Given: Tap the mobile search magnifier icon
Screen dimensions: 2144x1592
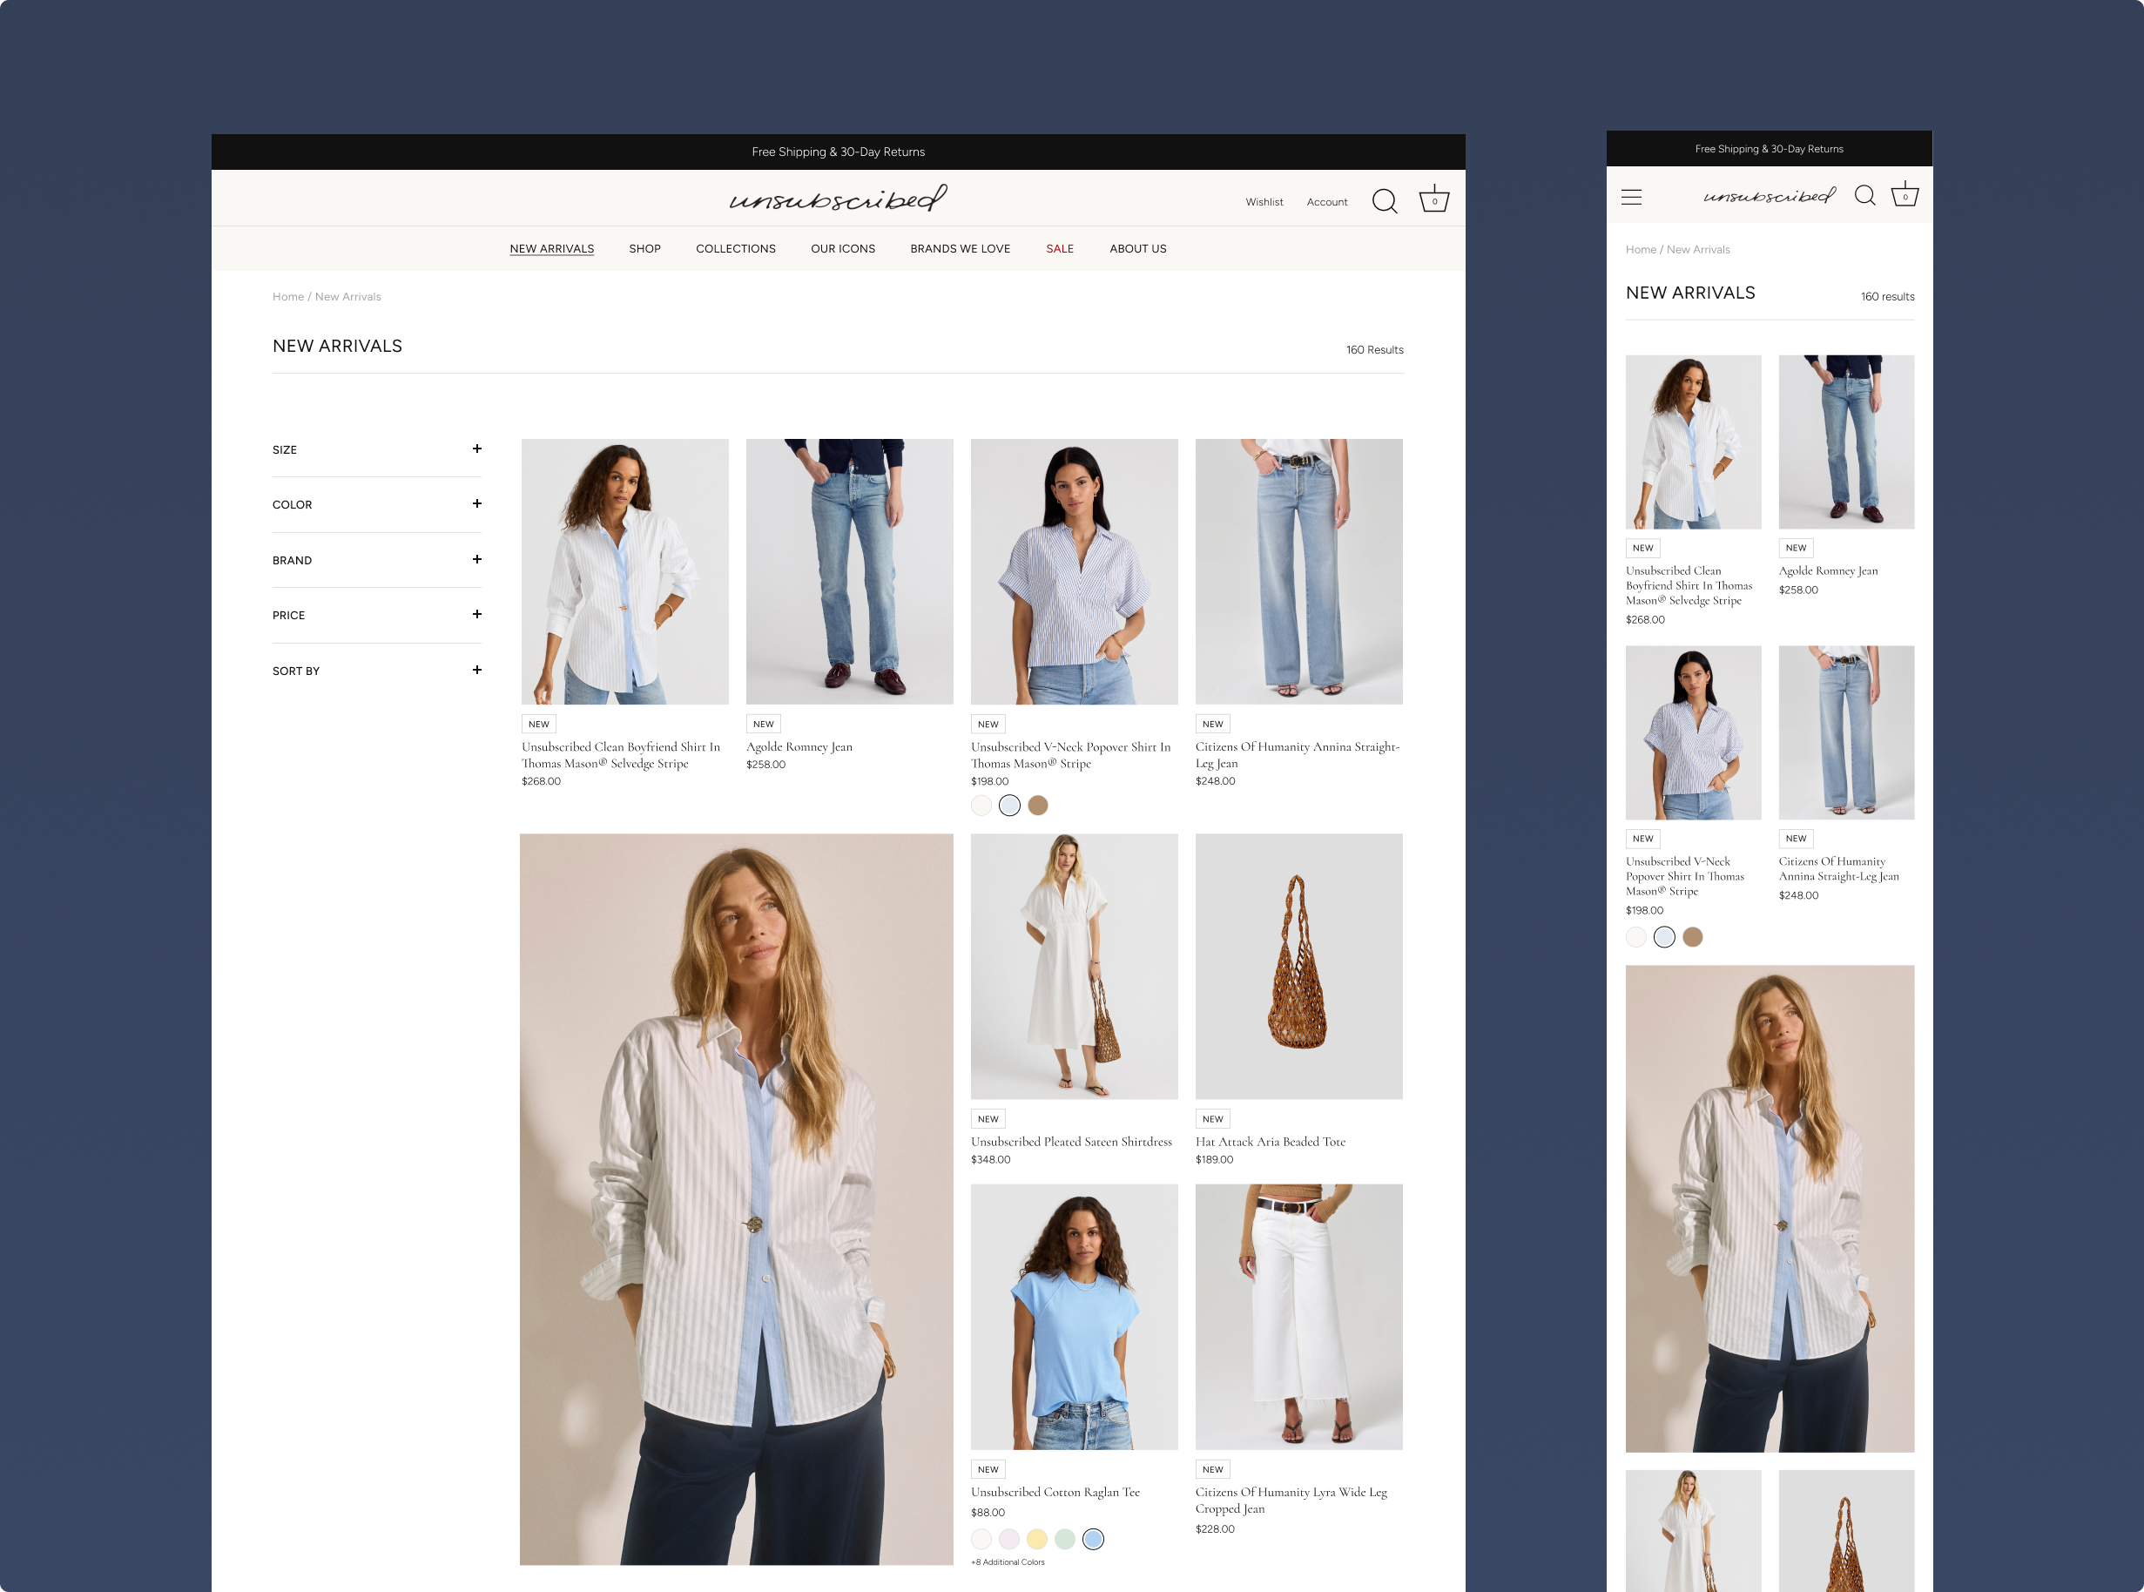Looking at the screenshot, I should click(1864, 196).
